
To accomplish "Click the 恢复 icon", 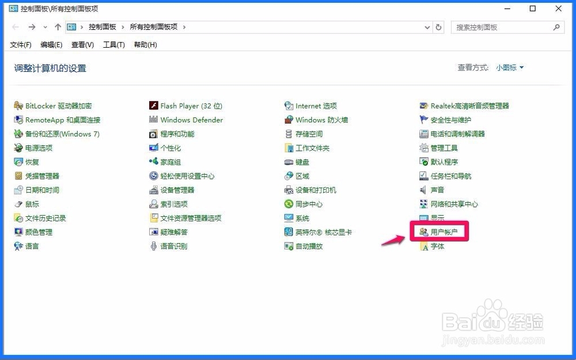I will point(18,162).
